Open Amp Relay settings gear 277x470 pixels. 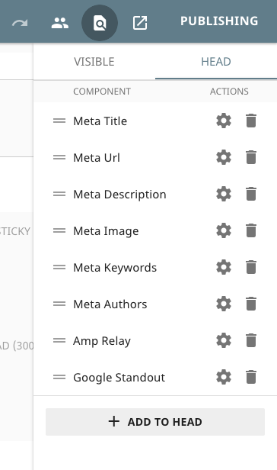224,340
